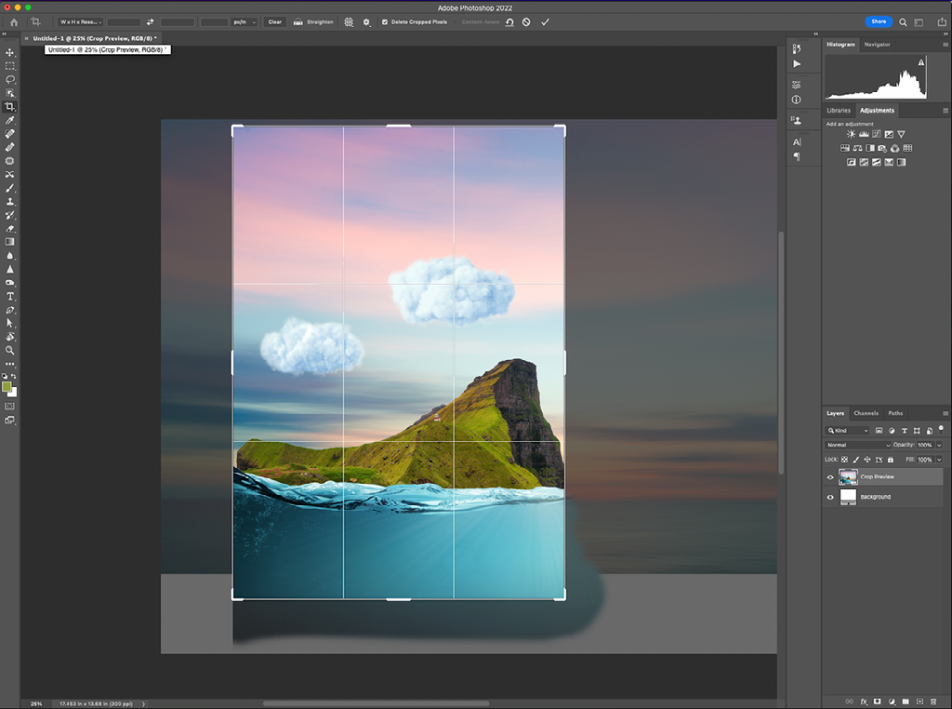Cancel the crop operation

[x=526, y=21]
